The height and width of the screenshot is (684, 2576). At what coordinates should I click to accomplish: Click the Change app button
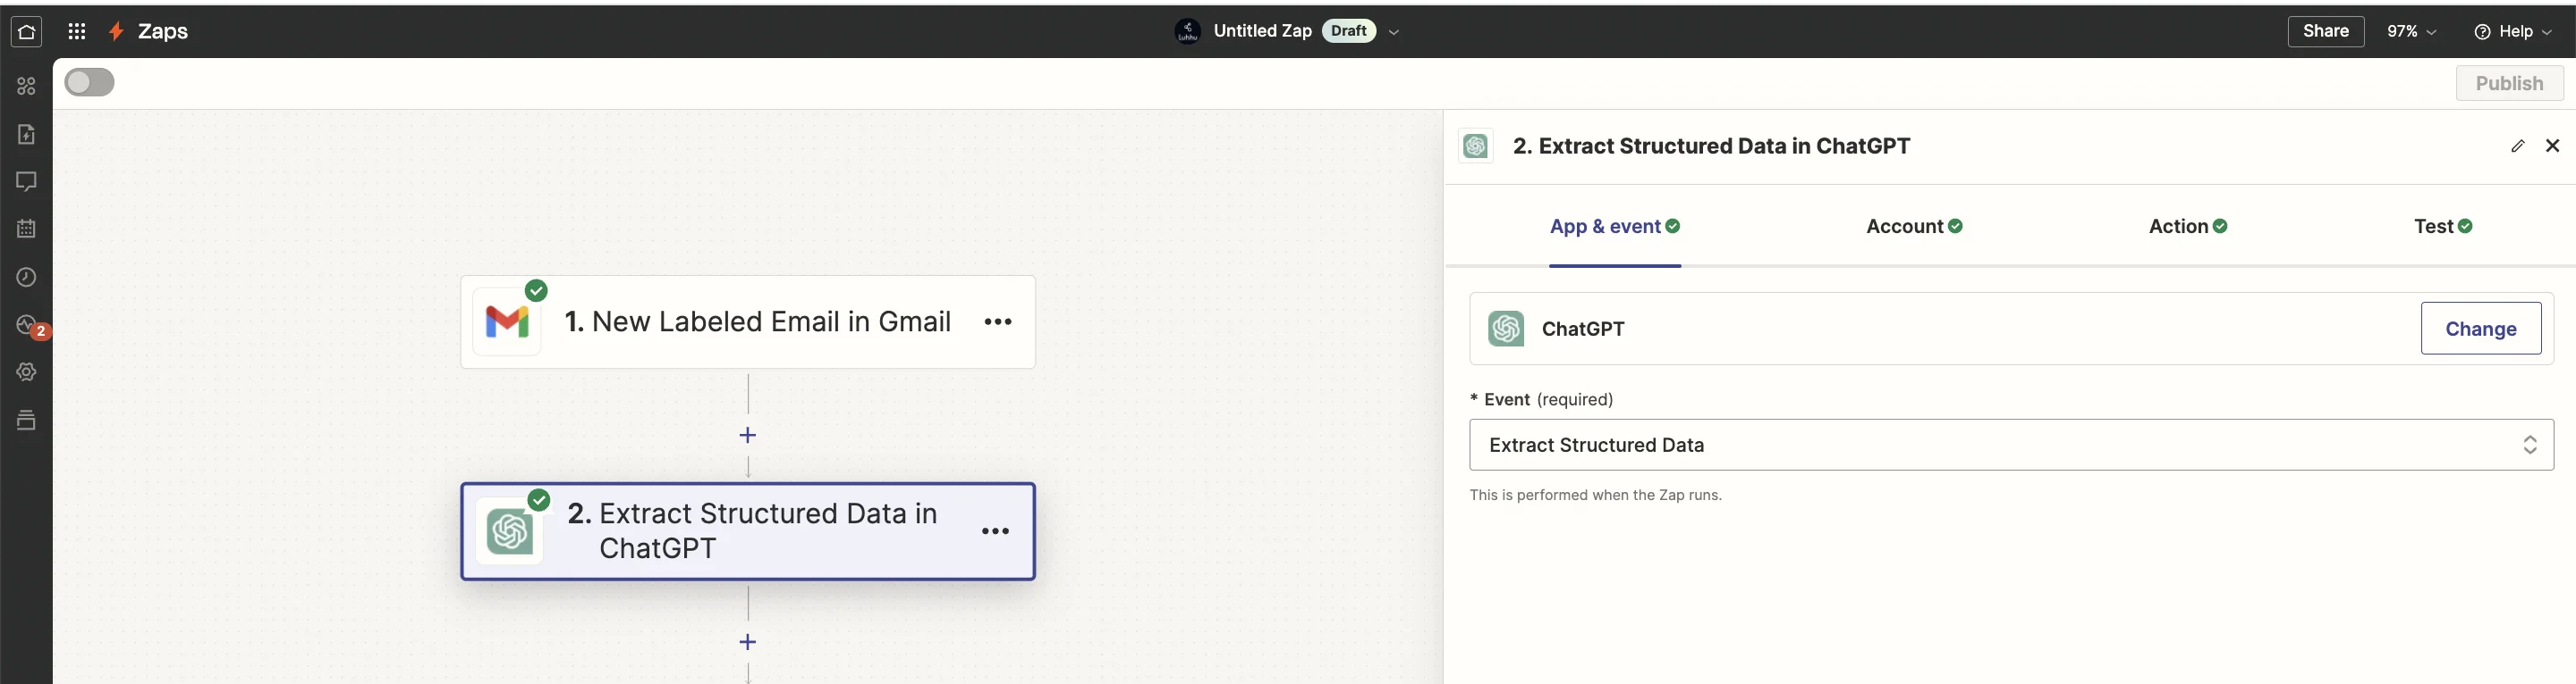(x=2480, y=329)
